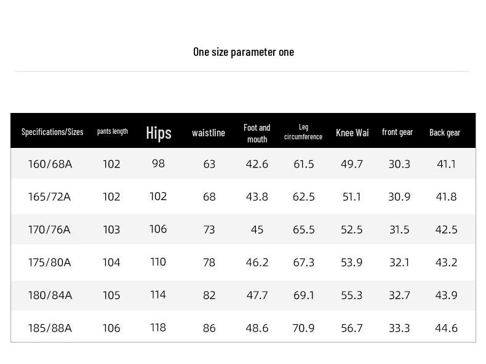The height and width of the screenshot is (364, 486).
Task: Click the front gear column header
Action: point(397,132)
